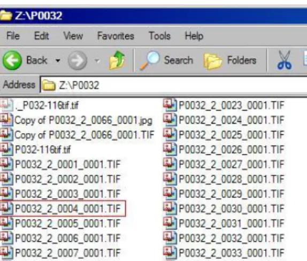Open the Favorites menu

[116, 36]
